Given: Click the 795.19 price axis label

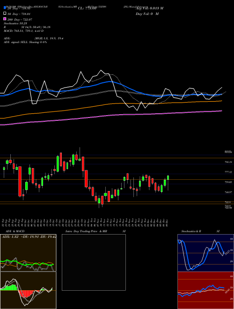Looking at the screenshot, I should (x=228, y=162).
